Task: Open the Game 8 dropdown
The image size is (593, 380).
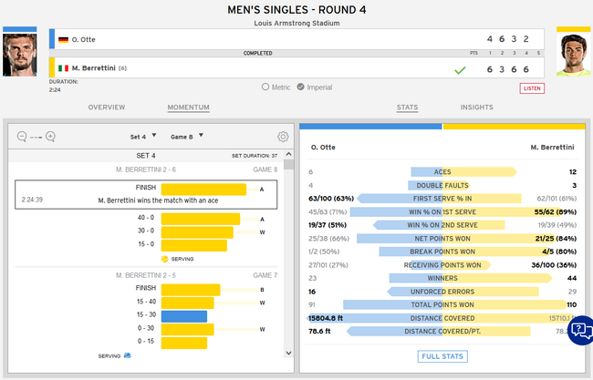Action: pyautogui.click(x=187, y=137)
